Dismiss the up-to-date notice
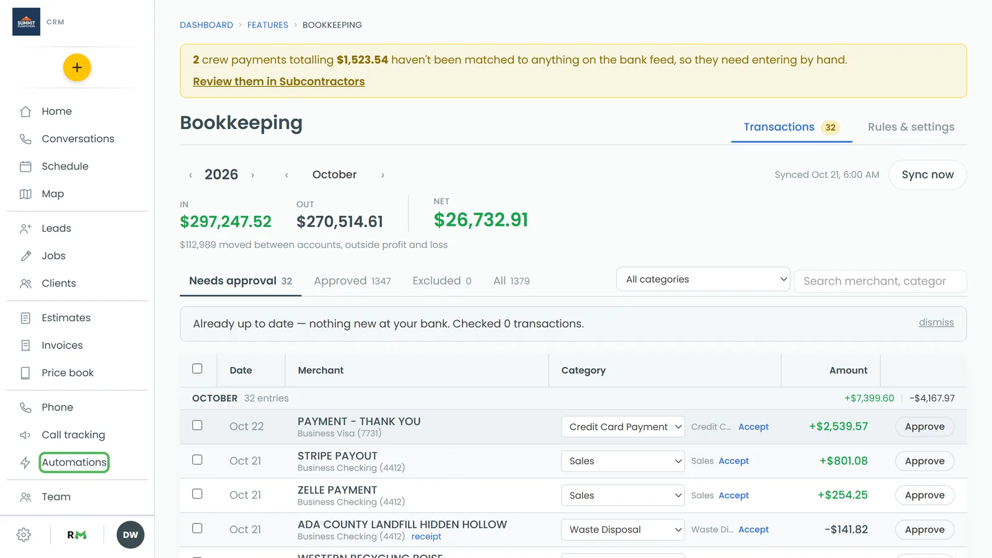The height and width of the screenshot is (558, 992). coord(936,322)
